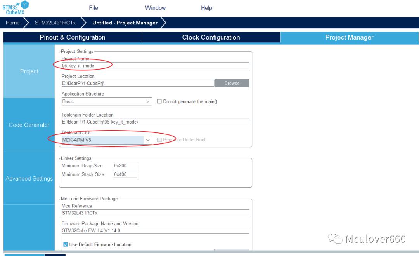This screenshot has width=419, height=256.
Task: Switch to Project Manager tab
Action: (349, 37)
